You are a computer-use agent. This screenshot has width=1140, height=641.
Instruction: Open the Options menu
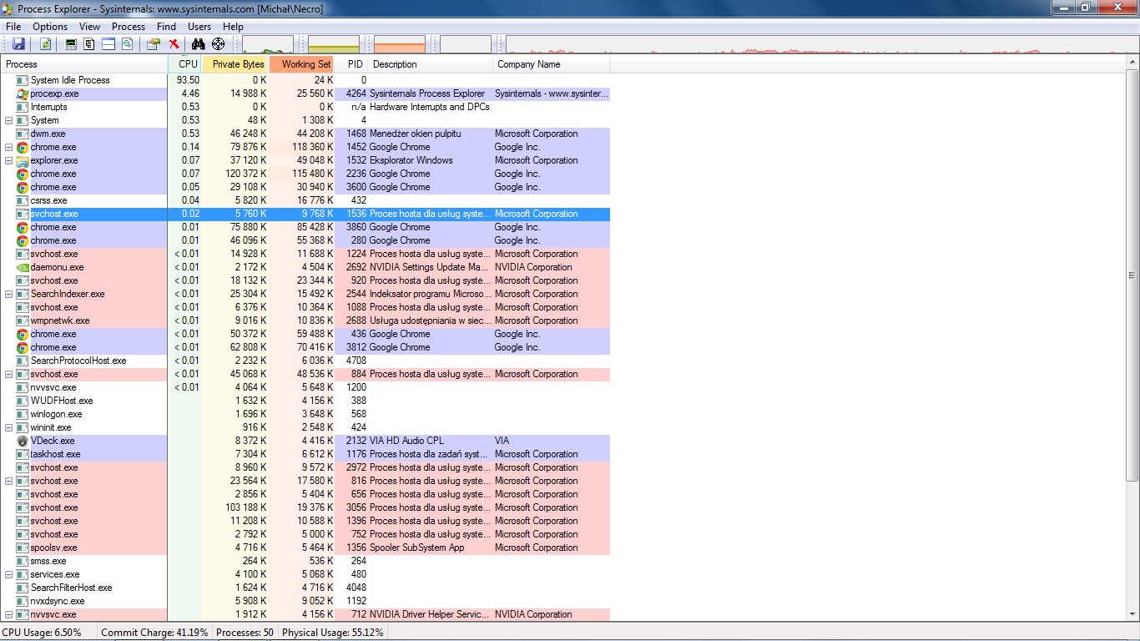coord(50,27)
